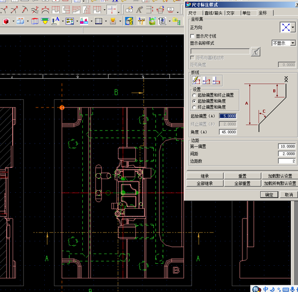This screenshot has height=292, width=298.
Task: Click the text-style 'A' button beside name field
Action: (256, 52)
